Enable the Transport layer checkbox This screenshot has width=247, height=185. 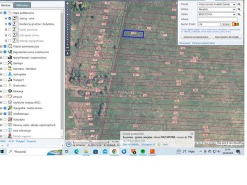point(5,80)
